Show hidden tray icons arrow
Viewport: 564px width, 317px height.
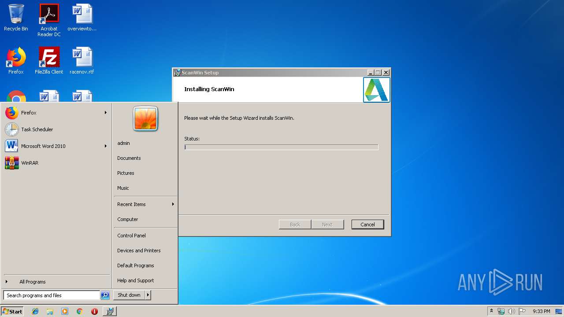pyautogui.click(x=491, y=311)
